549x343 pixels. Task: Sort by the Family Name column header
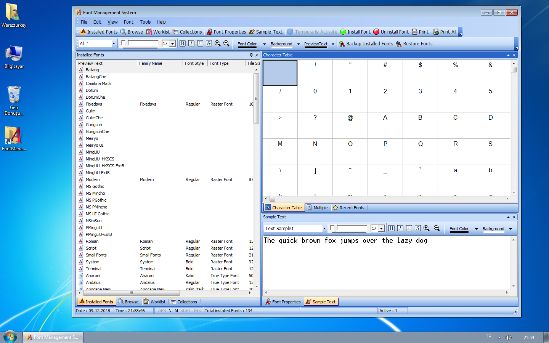(160, 63)
